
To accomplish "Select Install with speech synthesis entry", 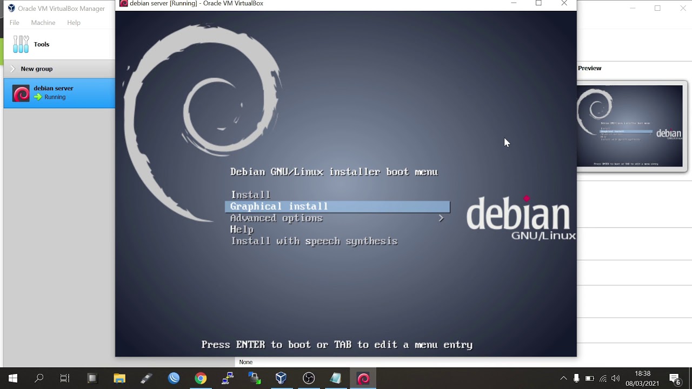I will pyautogui.click(x=314, y=241).
